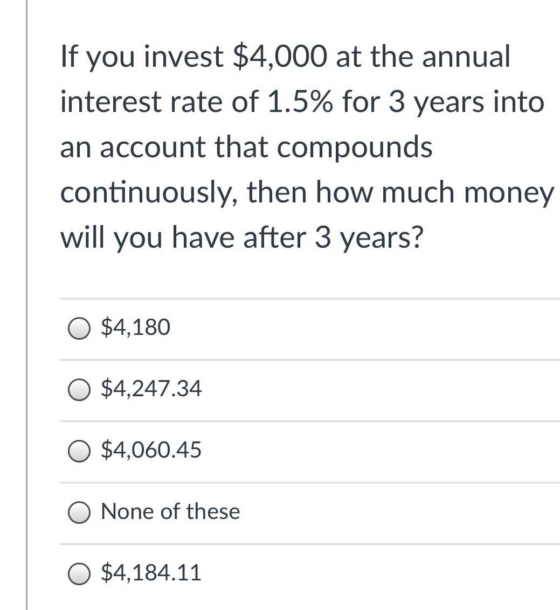Click the radio button next to $4,247.34
Image resolution: width=560 pixels, height=610 pixels.
pyautogui.click(x=79, y=390)
